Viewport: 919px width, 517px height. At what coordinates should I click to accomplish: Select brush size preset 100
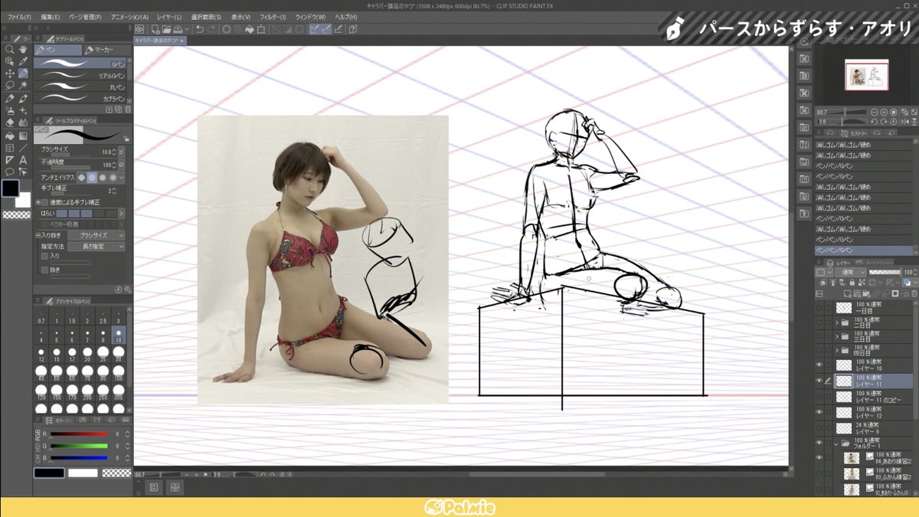pyautogui.click(x=118, y=373)
